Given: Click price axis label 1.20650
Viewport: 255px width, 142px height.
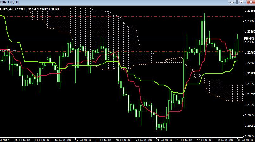Looking at the screenshot, I should pyautogui.click(x=250, y=126).
